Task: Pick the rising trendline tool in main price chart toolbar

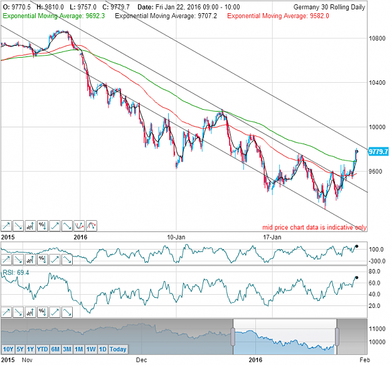Action: (55, 226)
